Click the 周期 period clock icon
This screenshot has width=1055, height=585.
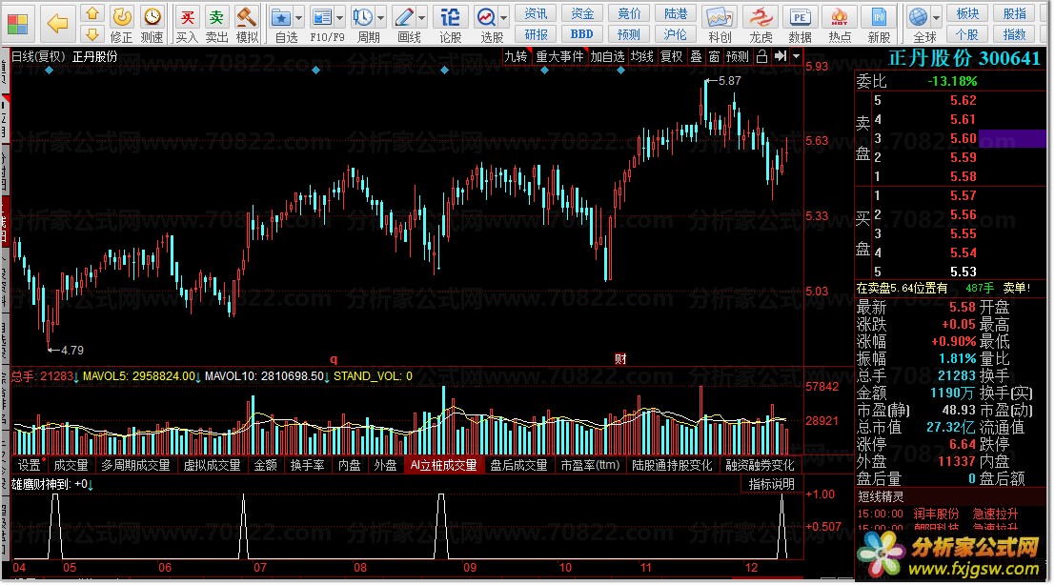coord(363,24)
